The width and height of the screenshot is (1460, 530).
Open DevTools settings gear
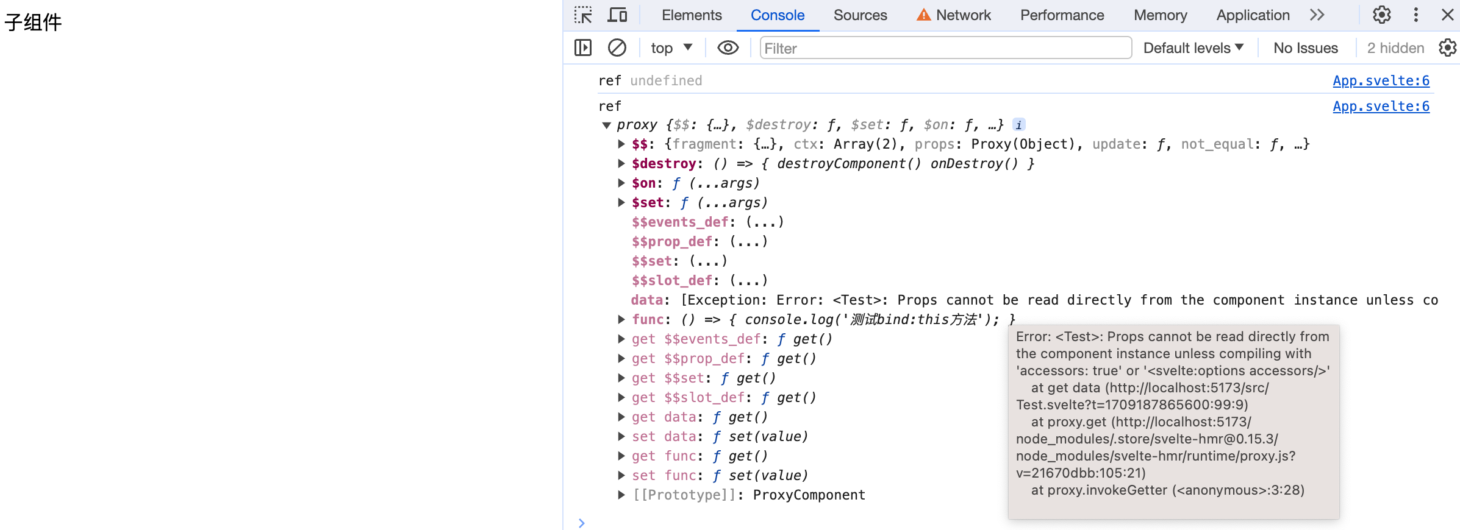1381,15
